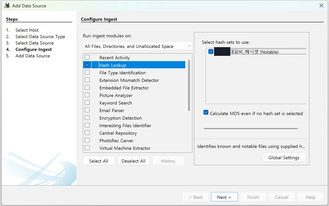Click the Add Data Source step label
329x206 pixels.
[x=33, y=56]
